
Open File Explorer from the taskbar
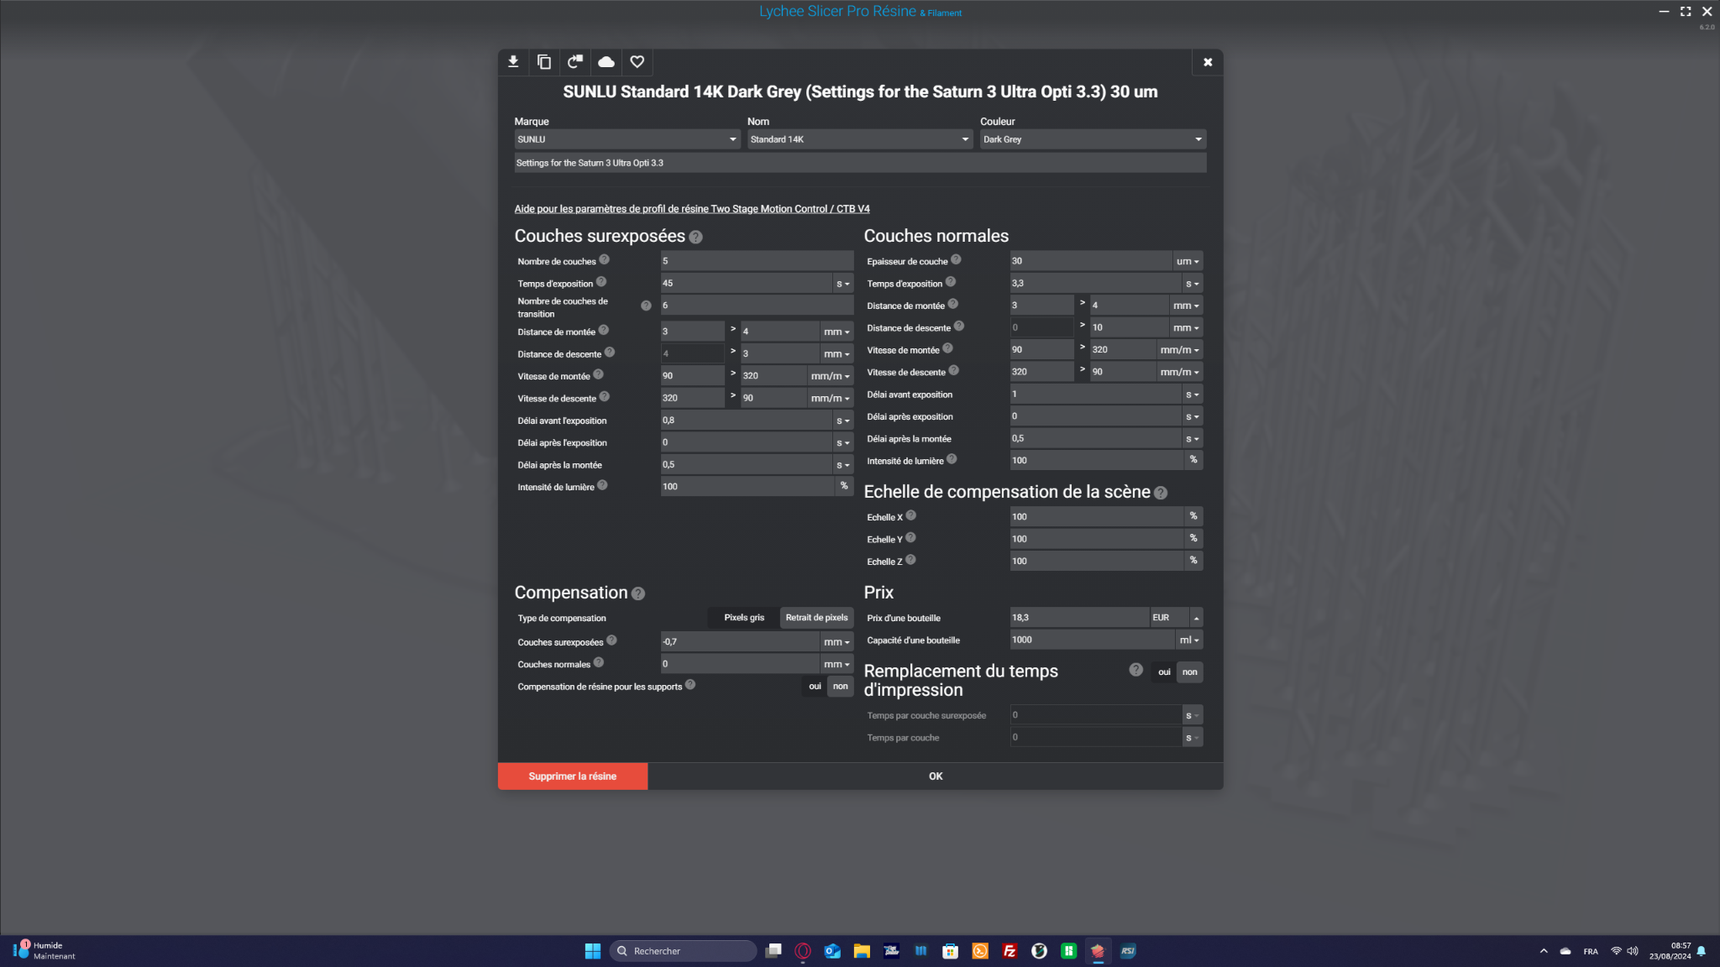862,951
